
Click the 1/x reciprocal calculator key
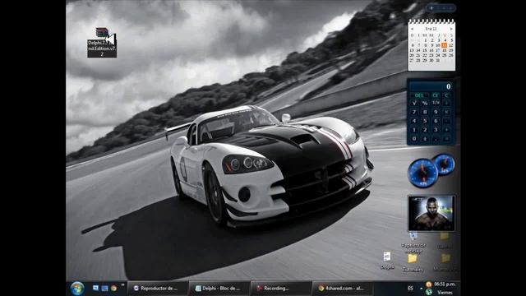point(436,103)
